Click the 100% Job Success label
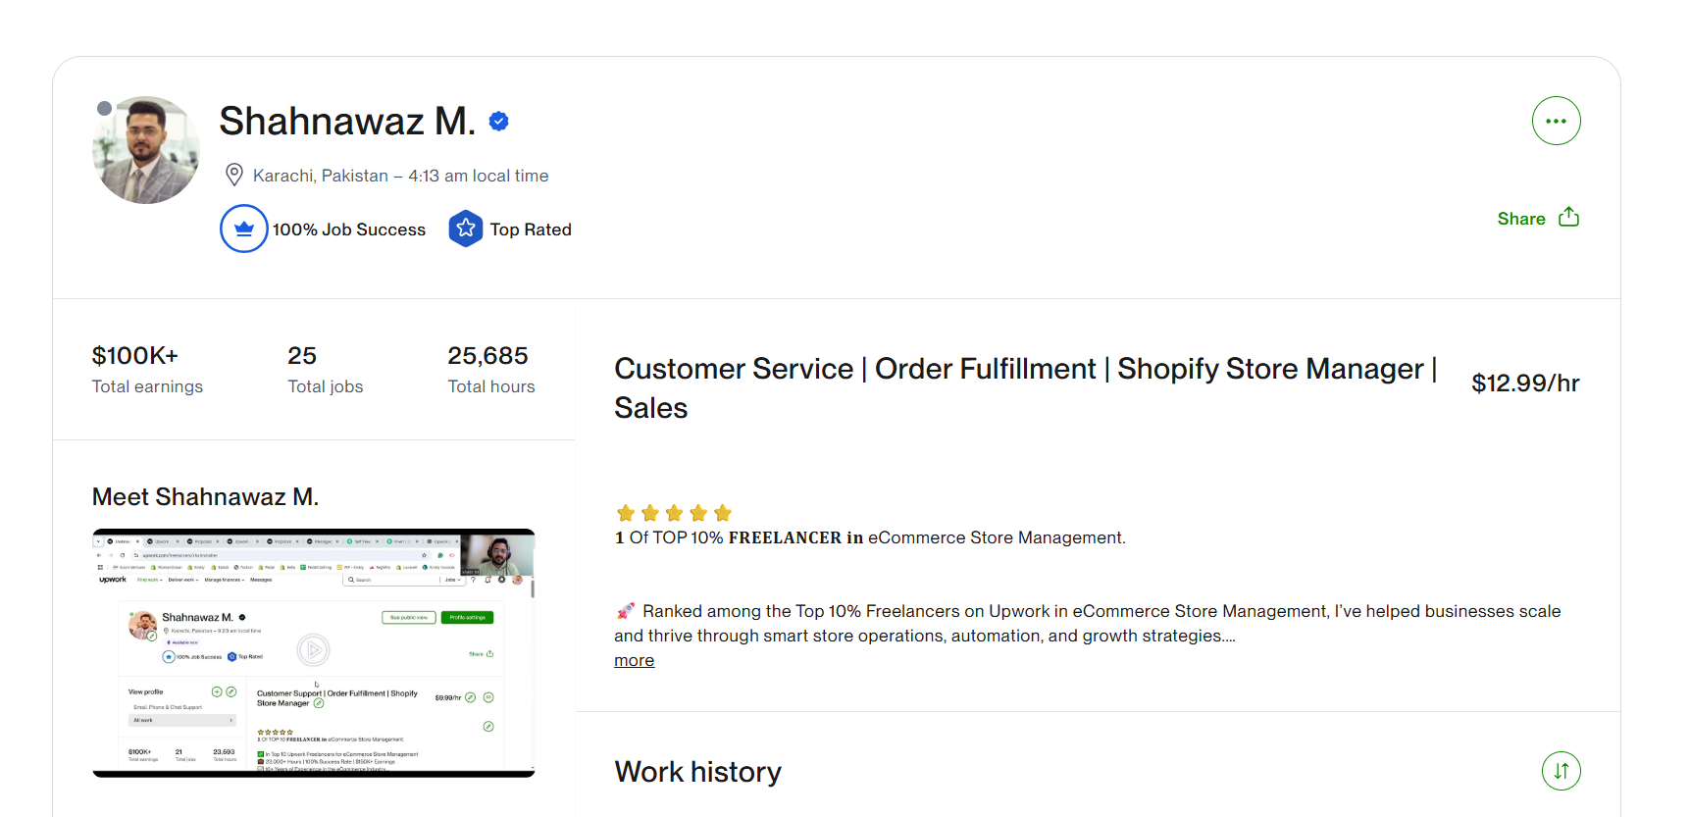Screen dimensions: 1690x817 (x=349, y=230)
